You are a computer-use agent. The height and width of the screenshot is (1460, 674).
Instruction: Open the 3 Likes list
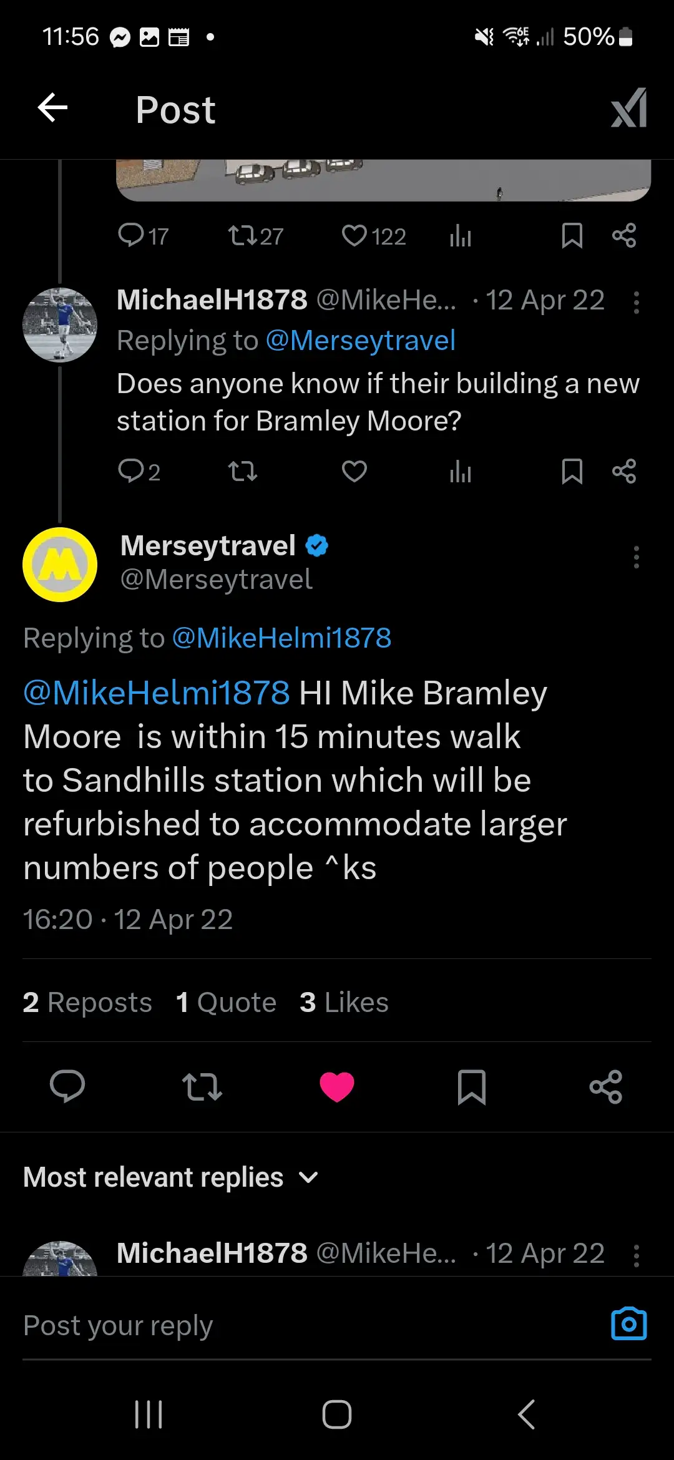tap(344, 1003)
